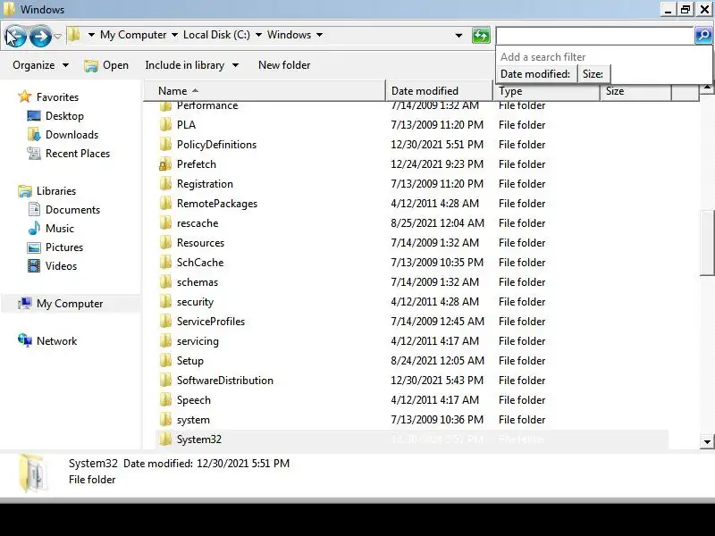715x536 pixels.
Task: Select the ServiceProfiles folder
Action: 412,322
